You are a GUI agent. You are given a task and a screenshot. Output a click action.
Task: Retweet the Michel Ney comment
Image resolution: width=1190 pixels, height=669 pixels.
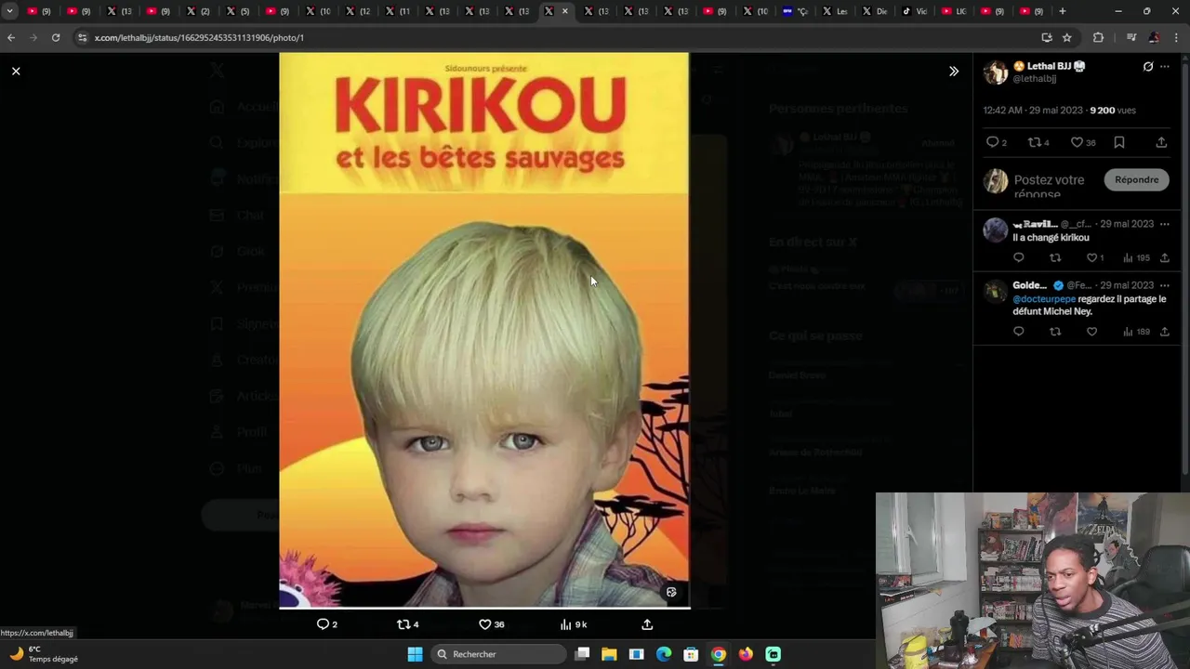[x=1055, y=332]
